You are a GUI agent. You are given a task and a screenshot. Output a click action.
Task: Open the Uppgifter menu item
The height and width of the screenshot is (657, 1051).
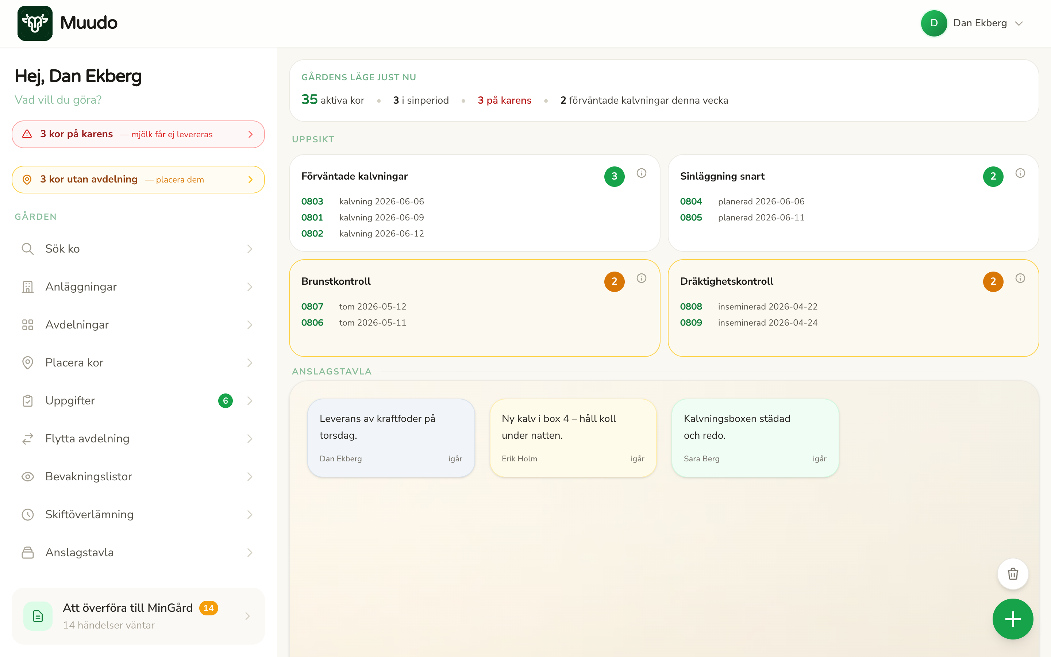click(138, 401)
